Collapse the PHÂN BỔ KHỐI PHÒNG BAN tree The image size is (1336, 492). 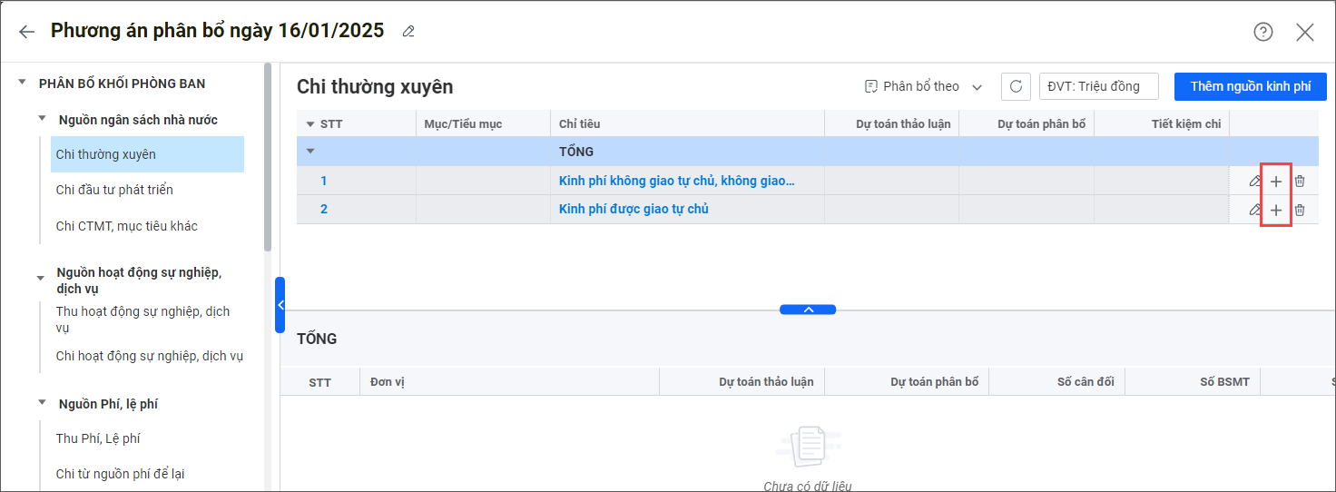(22, 84)
